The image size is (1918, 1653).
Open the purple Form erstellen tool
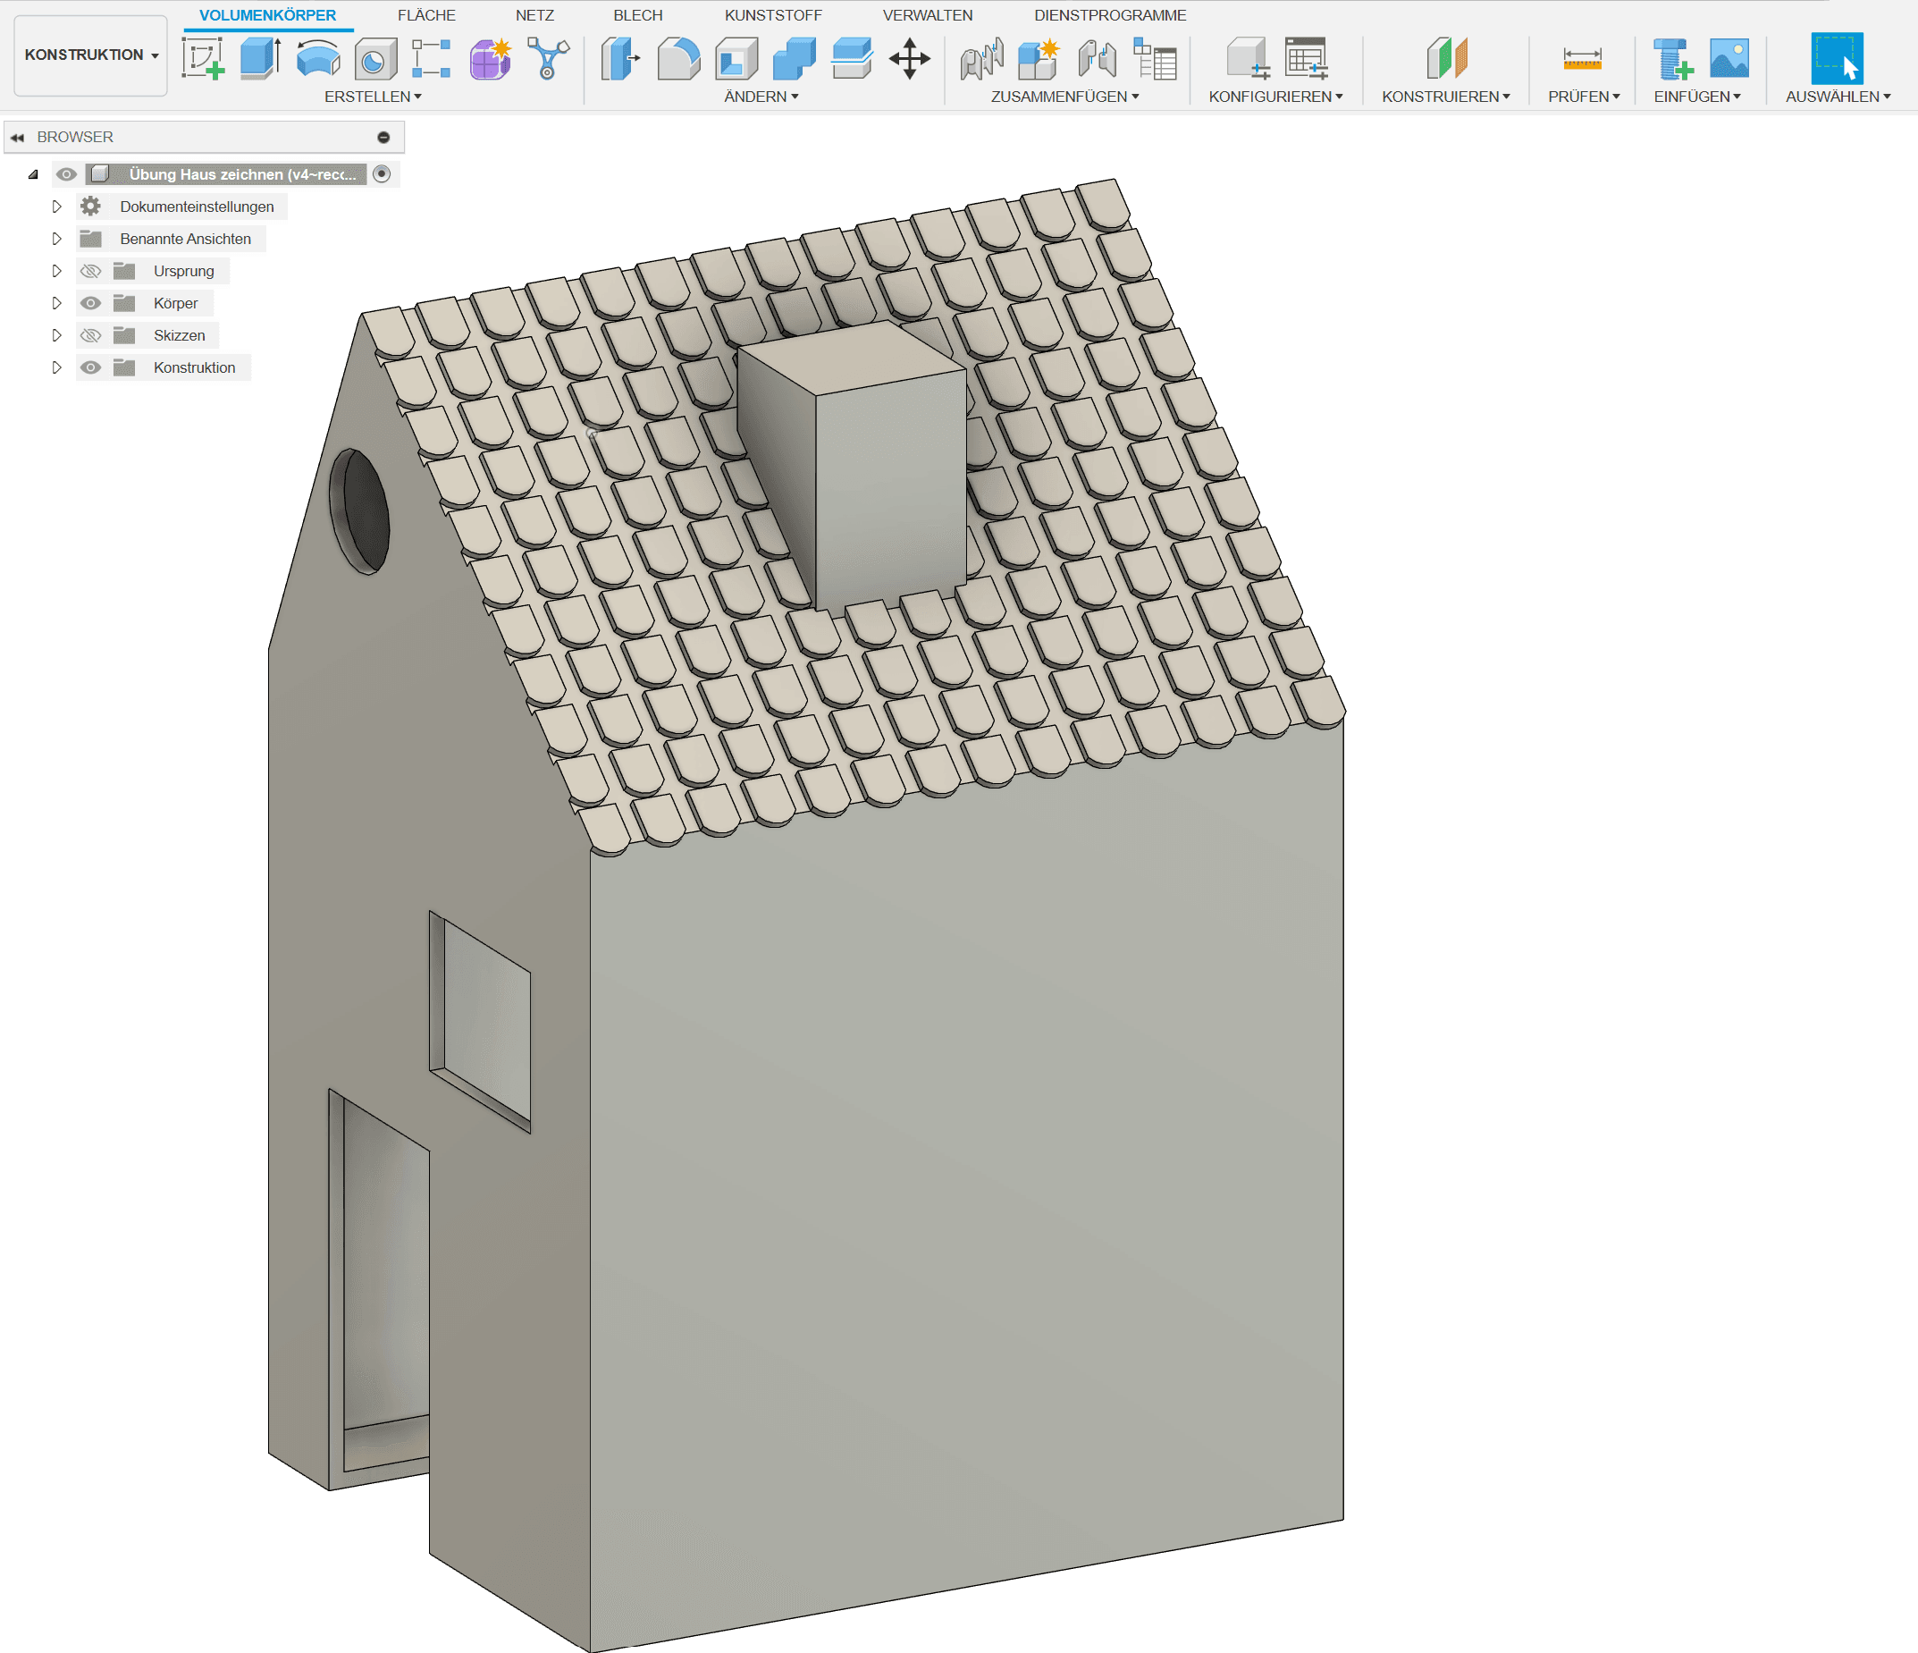pos(488,57)
